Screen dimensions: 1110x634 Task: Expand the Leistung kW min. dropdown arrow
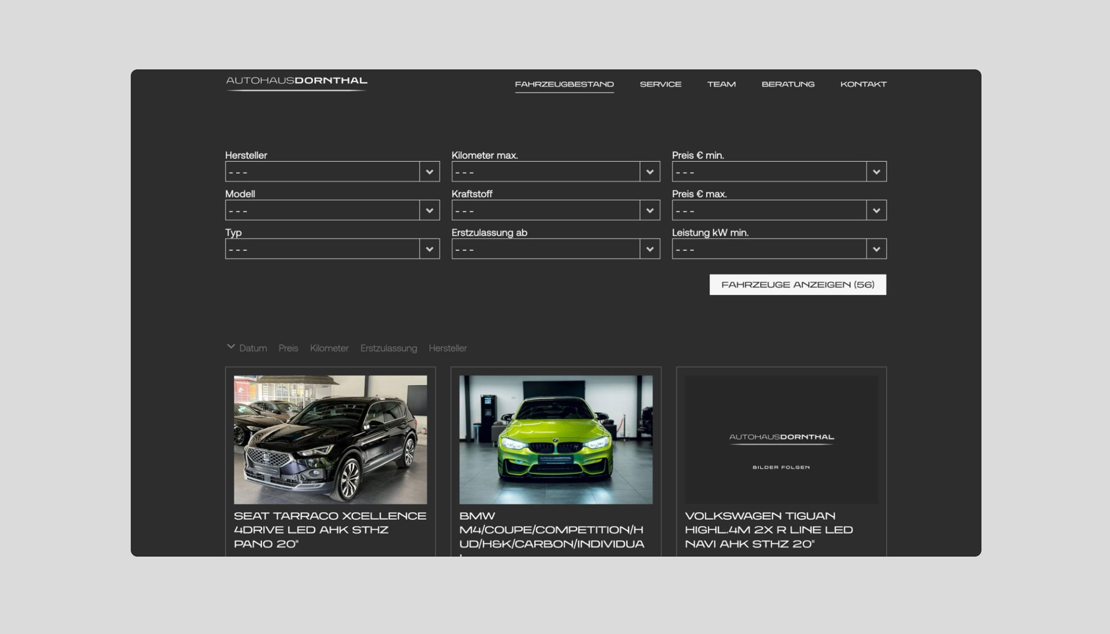(x=876, y=249)
